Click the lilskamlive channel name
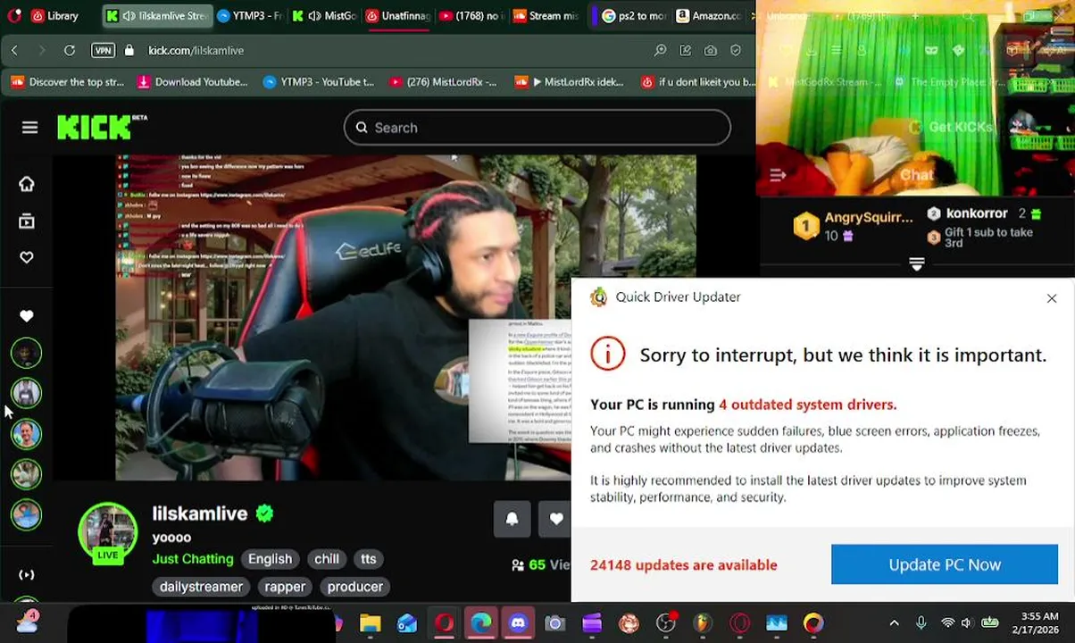 click(x=200, y=514)
